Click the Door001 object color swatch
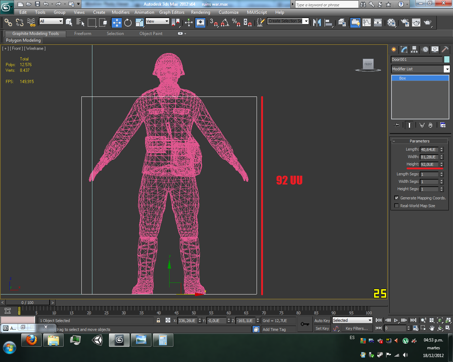 pyautogui.click(x=447, y=59)
